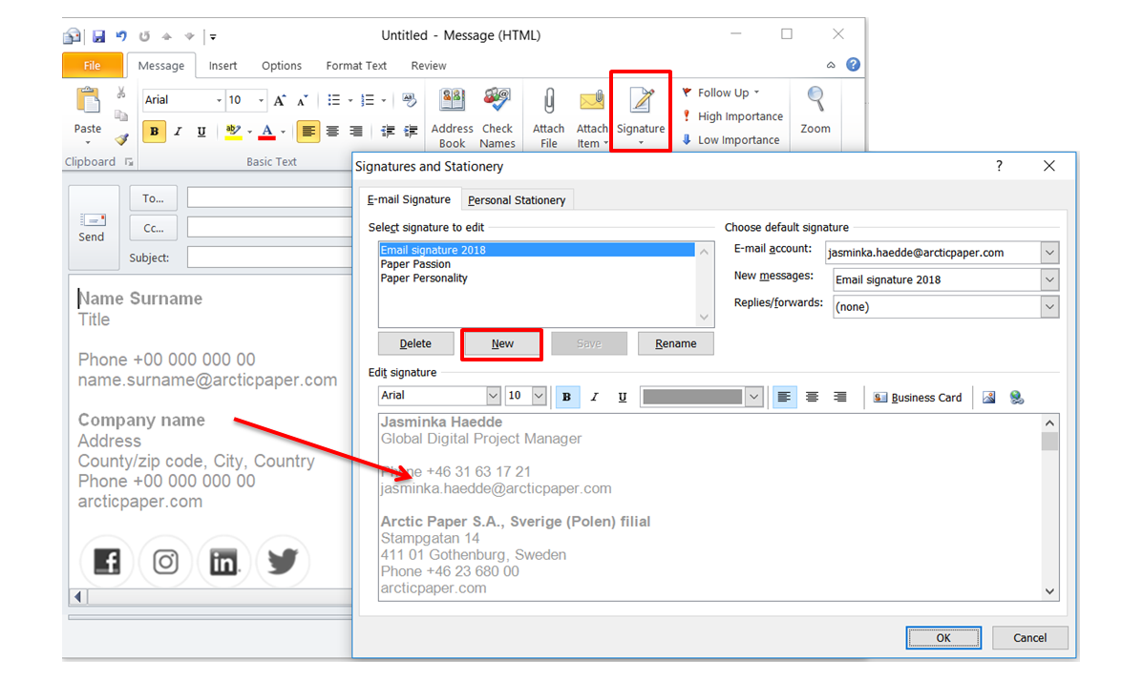Open the New messages signature dropdown

coord(1049,279)
